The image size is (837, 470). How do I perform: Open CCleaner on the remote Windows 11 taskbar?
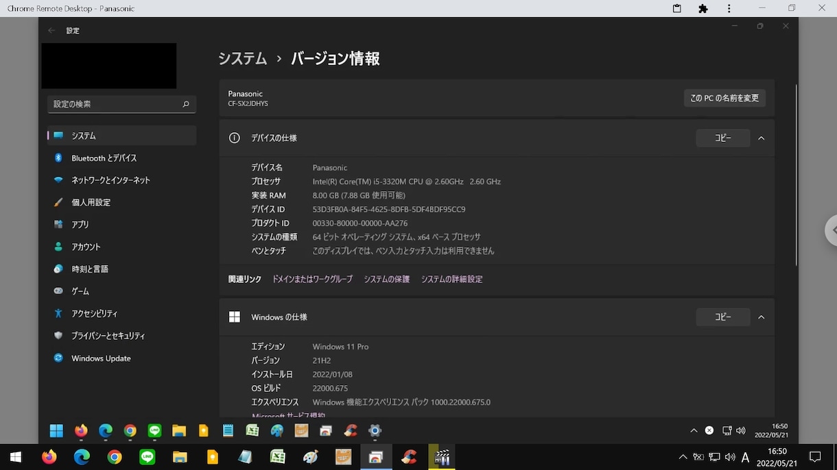point(351,431)
